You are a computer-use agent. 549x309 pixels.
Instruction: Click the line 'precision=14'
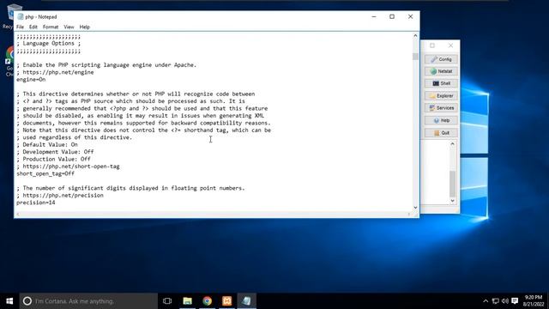(36, 203)
